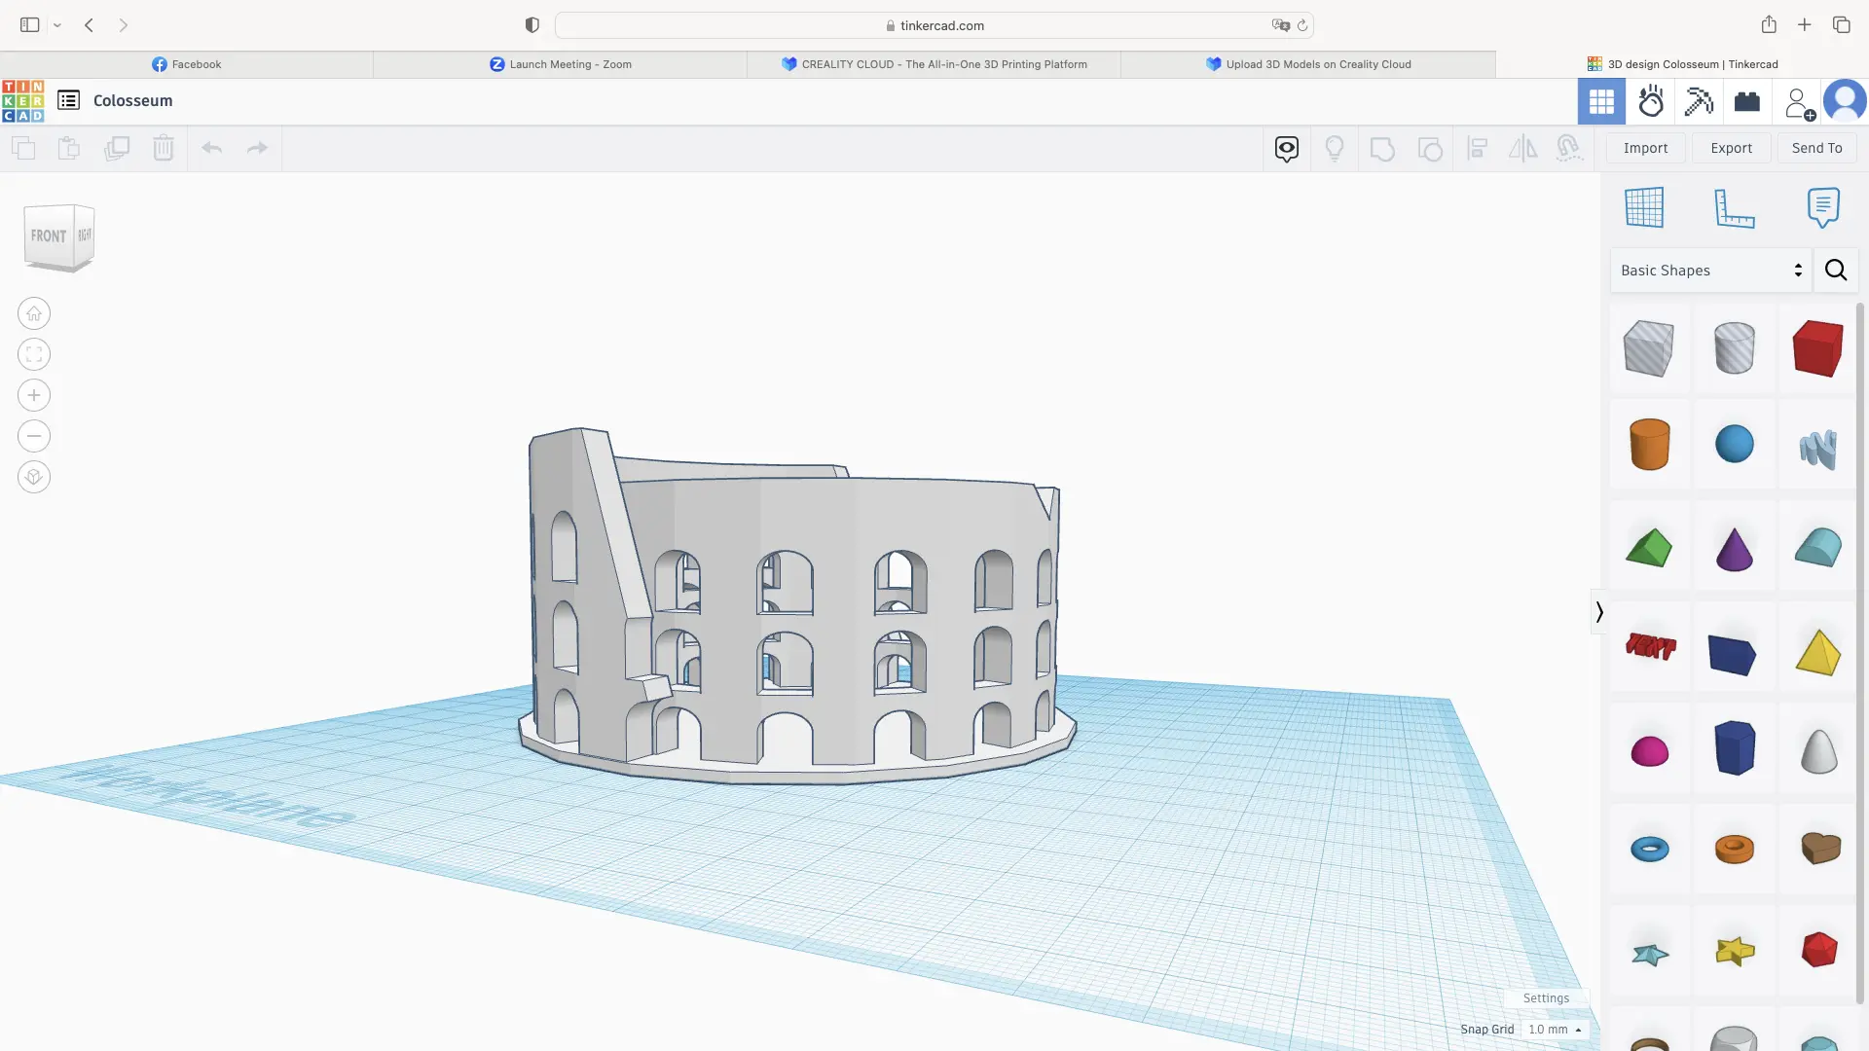Click the Group shapes icon
Image resolution: width=1869 pixels, height=1051 pixels.
1382,149
